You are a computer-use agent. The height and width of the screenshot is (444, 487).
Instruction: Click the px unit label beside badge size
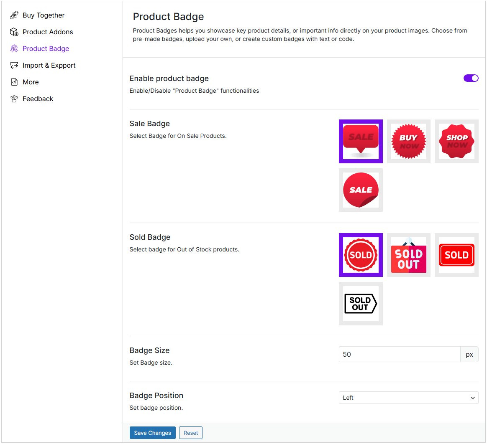(469, 354)
